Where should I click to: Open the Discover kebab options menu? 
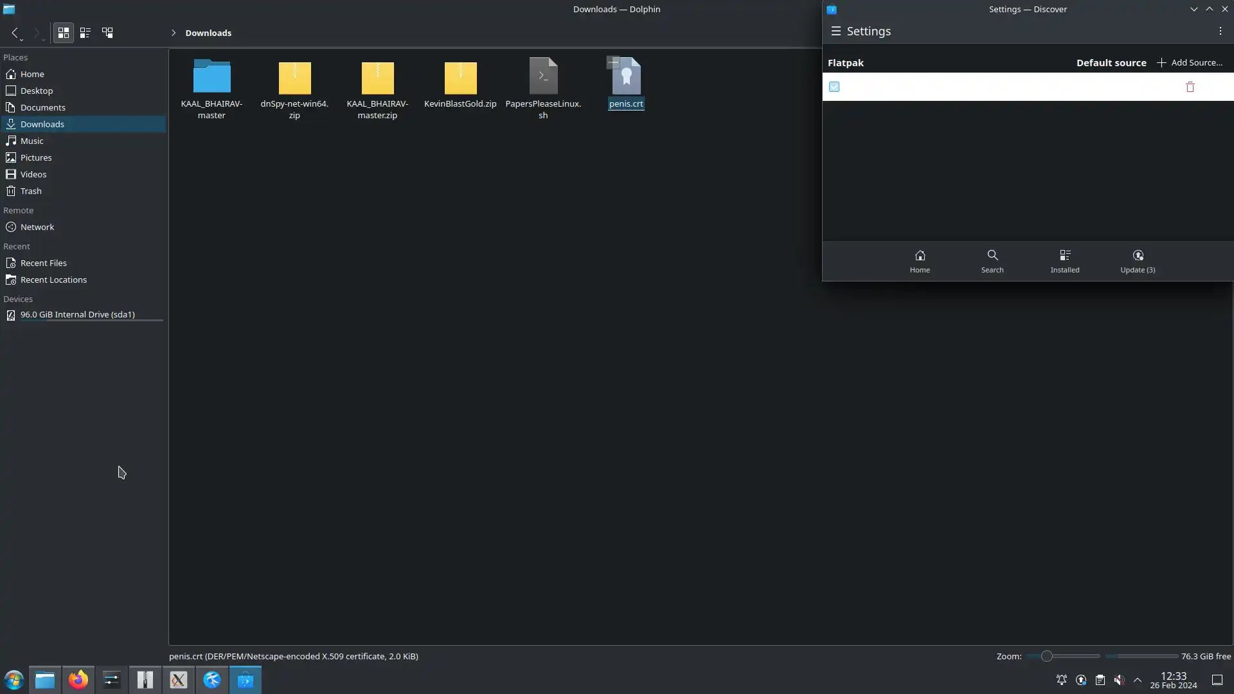point(1220,31)
